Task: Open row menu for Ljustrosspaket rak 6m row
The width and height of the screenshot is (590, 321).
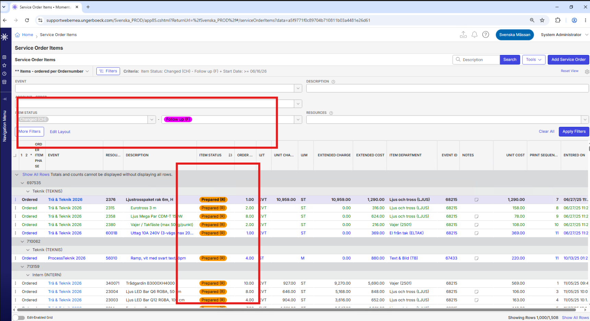Action: pyautogui.click(x=15, y=200)
